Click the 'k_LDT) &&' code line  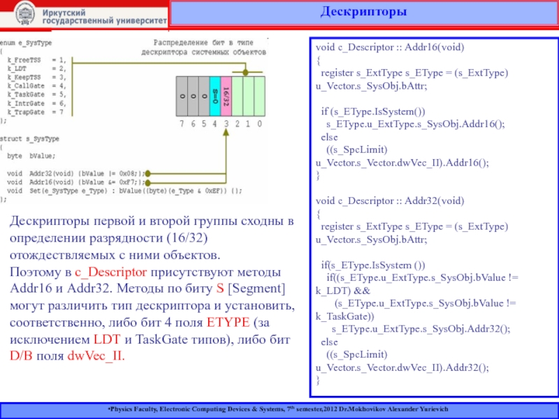tap(343, 291)
